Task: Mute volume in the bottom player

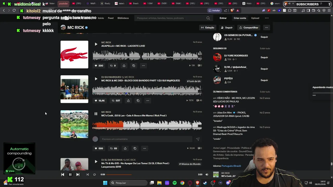Action: pos(207,175)
